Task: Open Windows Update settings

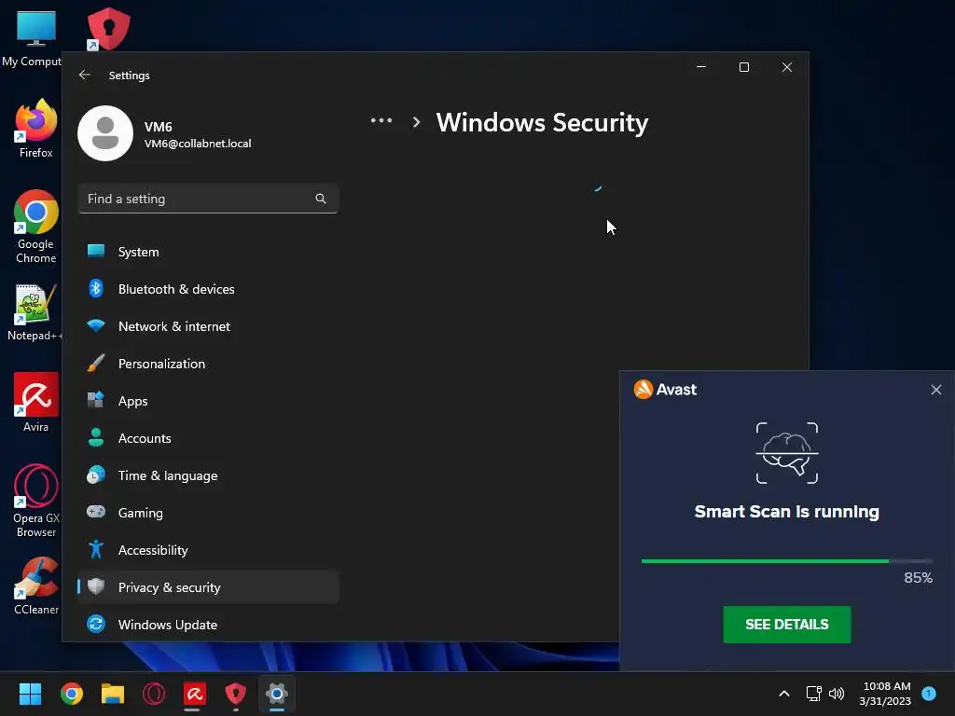Action: click(208, 625)
